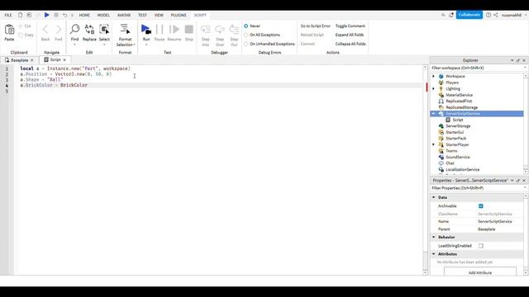The width and height of the screenshot is (529, 297).
Task: Click the Paste clipboard icon
Action: click(9, 30)
